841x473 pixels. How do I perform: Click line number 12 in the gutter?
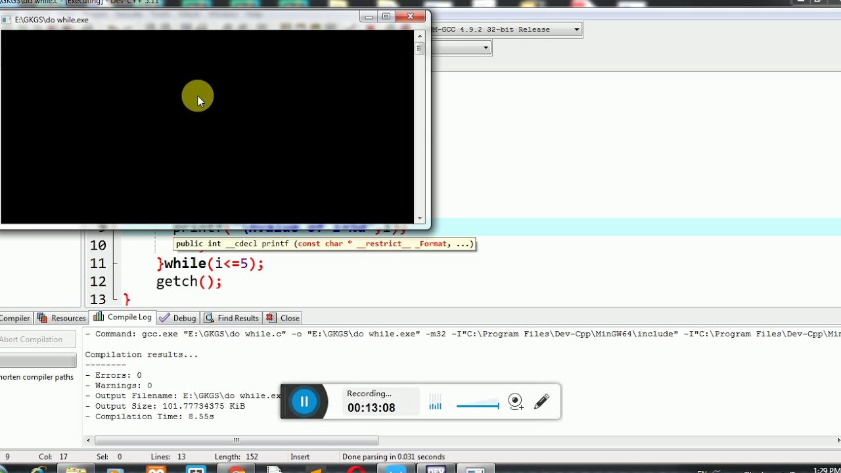tap(98, 281)
